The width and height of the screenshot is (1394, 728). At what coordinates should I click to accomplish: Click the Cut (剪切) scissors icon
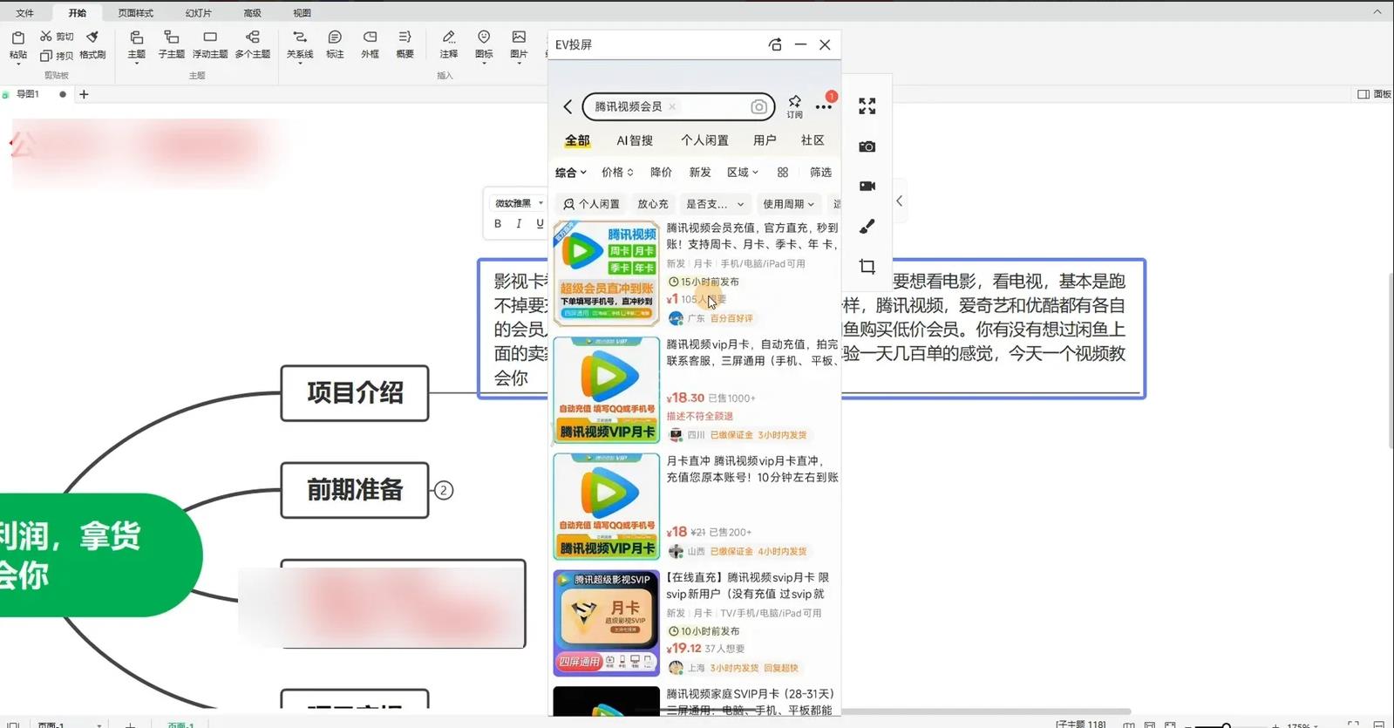[46, 37]
